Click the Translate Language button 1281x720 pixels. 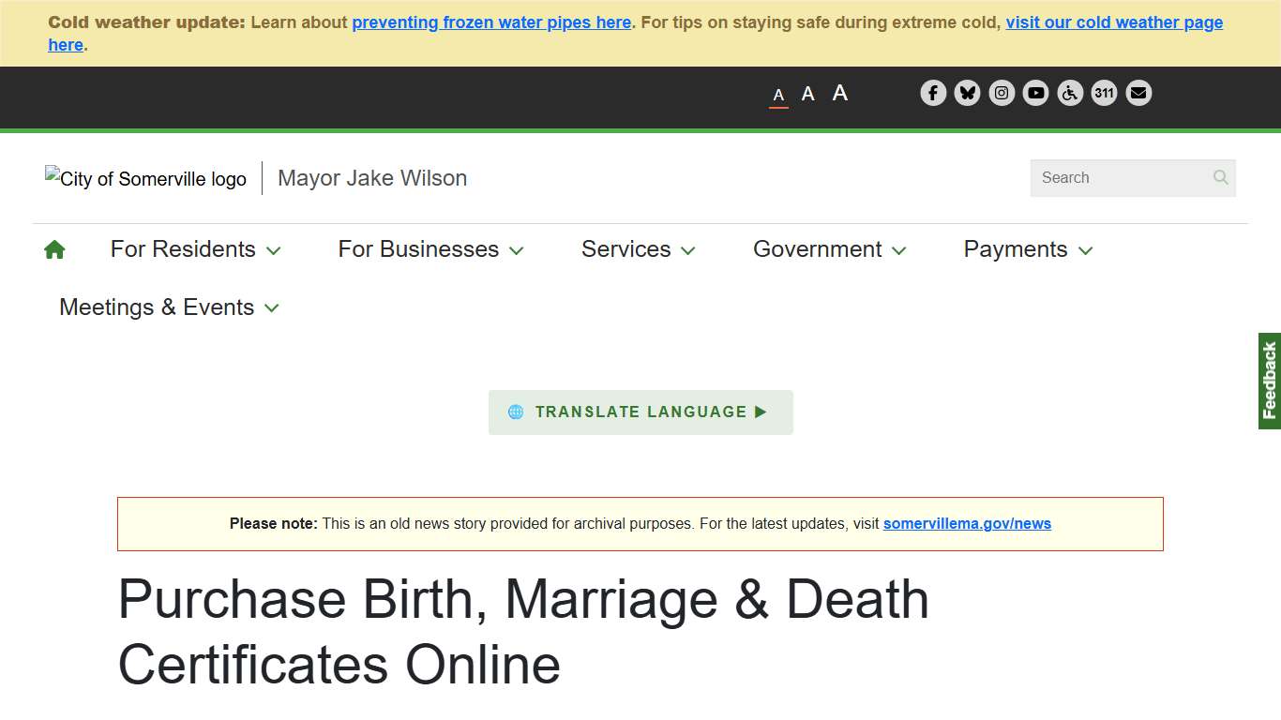coord(640,412)
